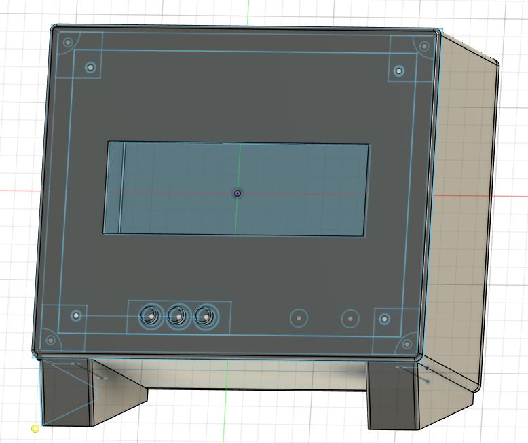Click the origin point at display center
This screenshot has height=443, width=528.
click(238, 193)
